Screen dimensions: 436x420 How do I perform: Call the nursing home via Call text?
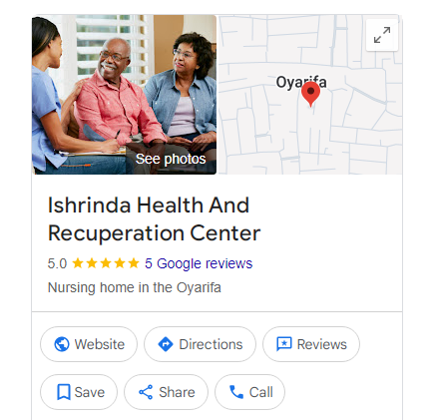(x=261, y=392)
